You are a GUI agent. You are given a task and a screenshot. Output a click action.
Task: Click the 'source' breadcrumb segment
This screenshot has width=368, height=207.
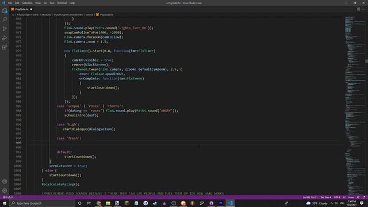pyautogui.click(x=89, y=14)
